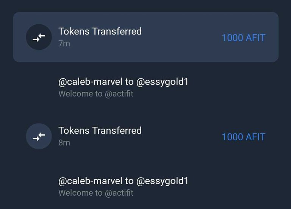Open the Tokens Transferred title dated 7m

[x=100, y=31]
